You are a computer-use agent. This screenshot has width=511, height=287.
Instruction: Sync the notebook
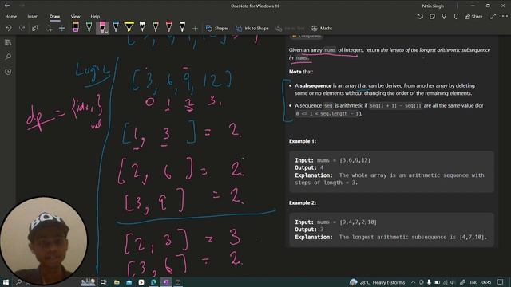[x=420, y=16]
